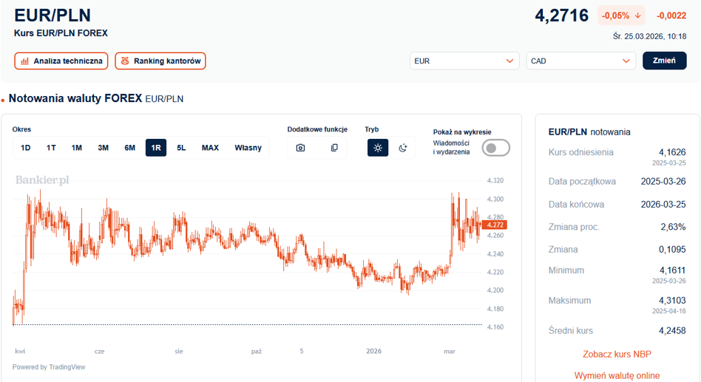Image resolution: width=701 pixels, height=382 pixels.
Task: Copy the chart using the copy icon
Action: click(x=334, y=148)
